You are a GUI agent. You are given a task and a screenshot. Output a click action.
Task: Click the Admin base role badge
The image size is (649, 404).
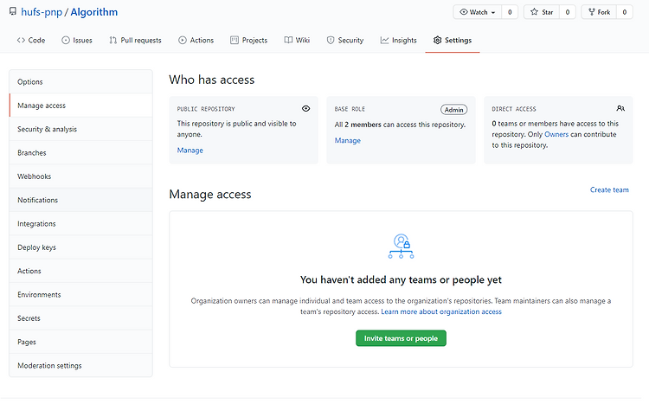(454, 110)
